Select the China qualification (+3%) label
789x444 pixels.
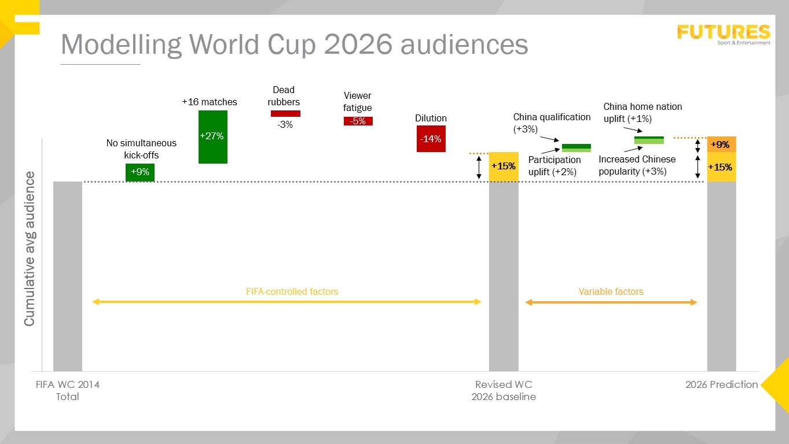[x=552, y=123]
